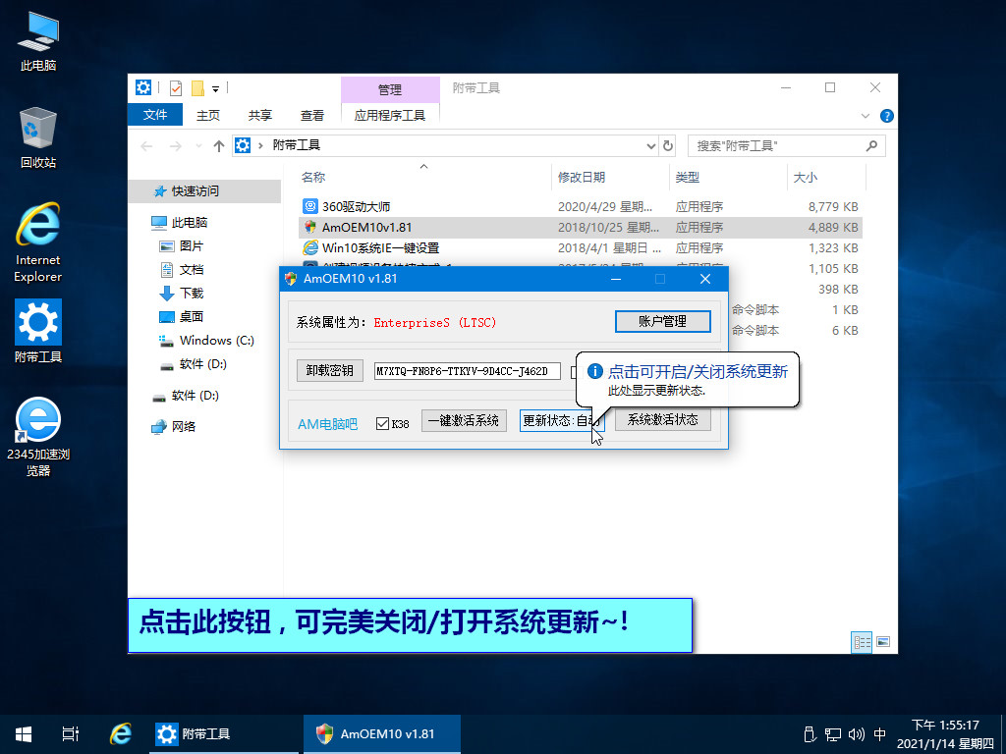The image size is (1006, 754).
Task: Open recent locations dropdown arrow
Action: click(198, 146)
